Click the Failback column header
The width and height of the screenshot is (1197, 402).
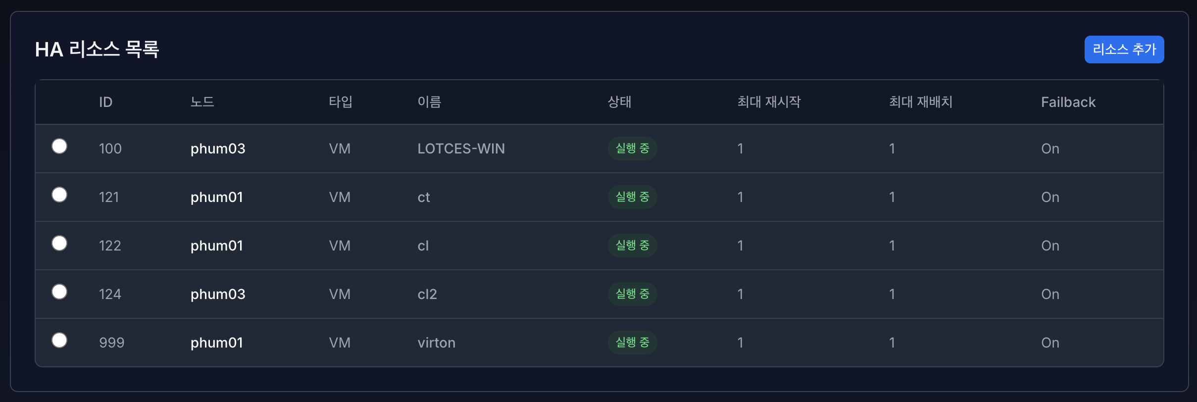pyautogui.click(x=1068, y=102)
